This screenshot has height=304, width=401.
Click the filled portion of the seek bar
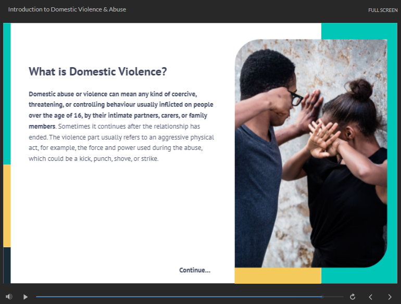pyautogui.click(x=177, y=297)
